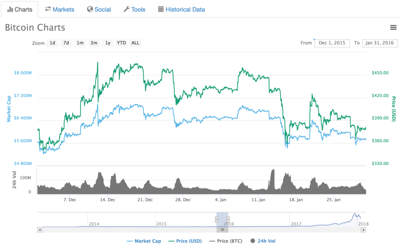
Task: Click the $450.00 price axis label
Action: point(380,73)
